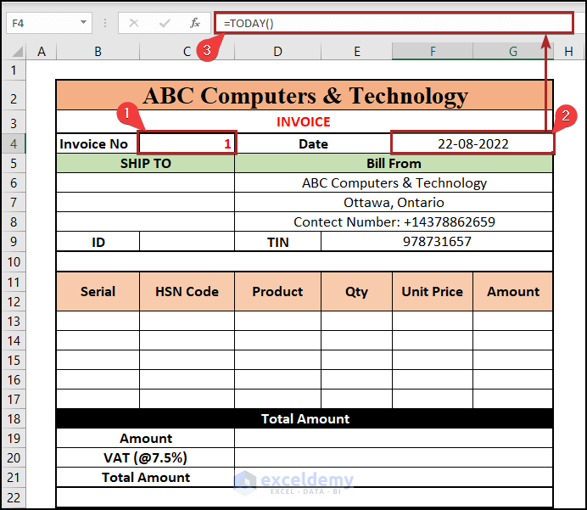Click the Bill From header cell
The image size is (587, 510).
pos(394,163)
